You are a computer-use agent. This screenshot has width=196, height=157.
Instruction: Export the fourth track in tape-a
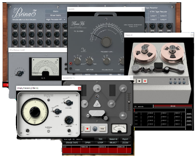coord(189,124)
